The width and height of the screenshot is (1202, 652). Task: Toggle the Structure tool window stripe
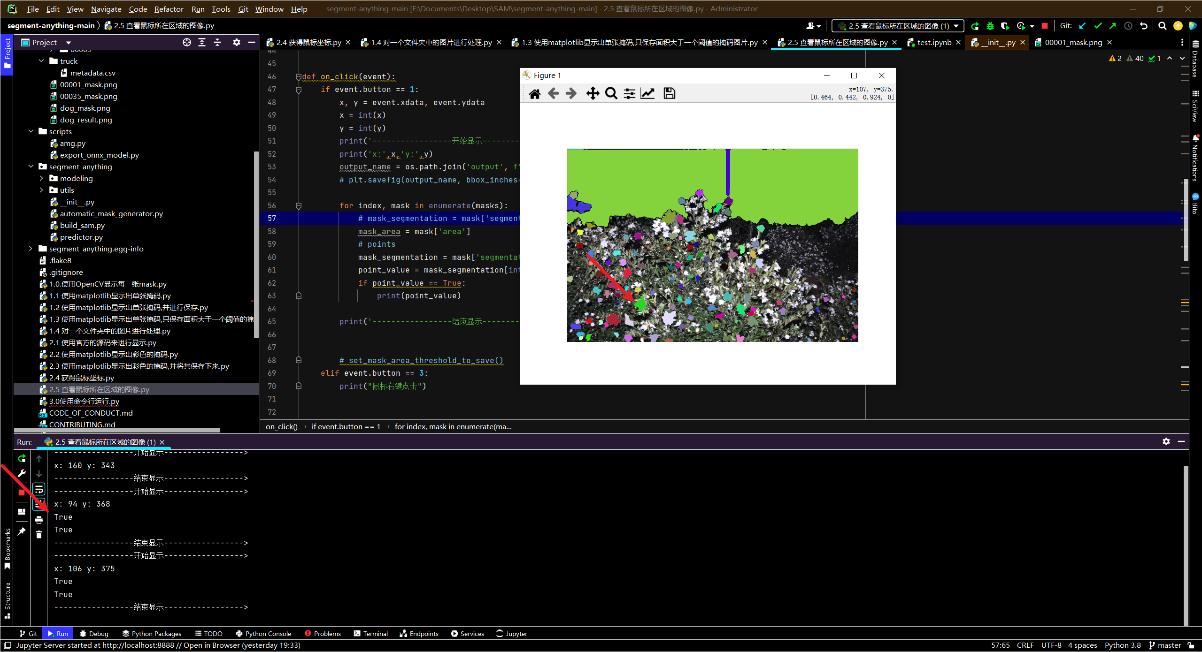(7, 599)
